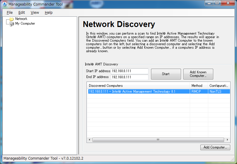237x164 pixels.
Task: Close the Manageability Commander window
Action: (x=228, y=3)
